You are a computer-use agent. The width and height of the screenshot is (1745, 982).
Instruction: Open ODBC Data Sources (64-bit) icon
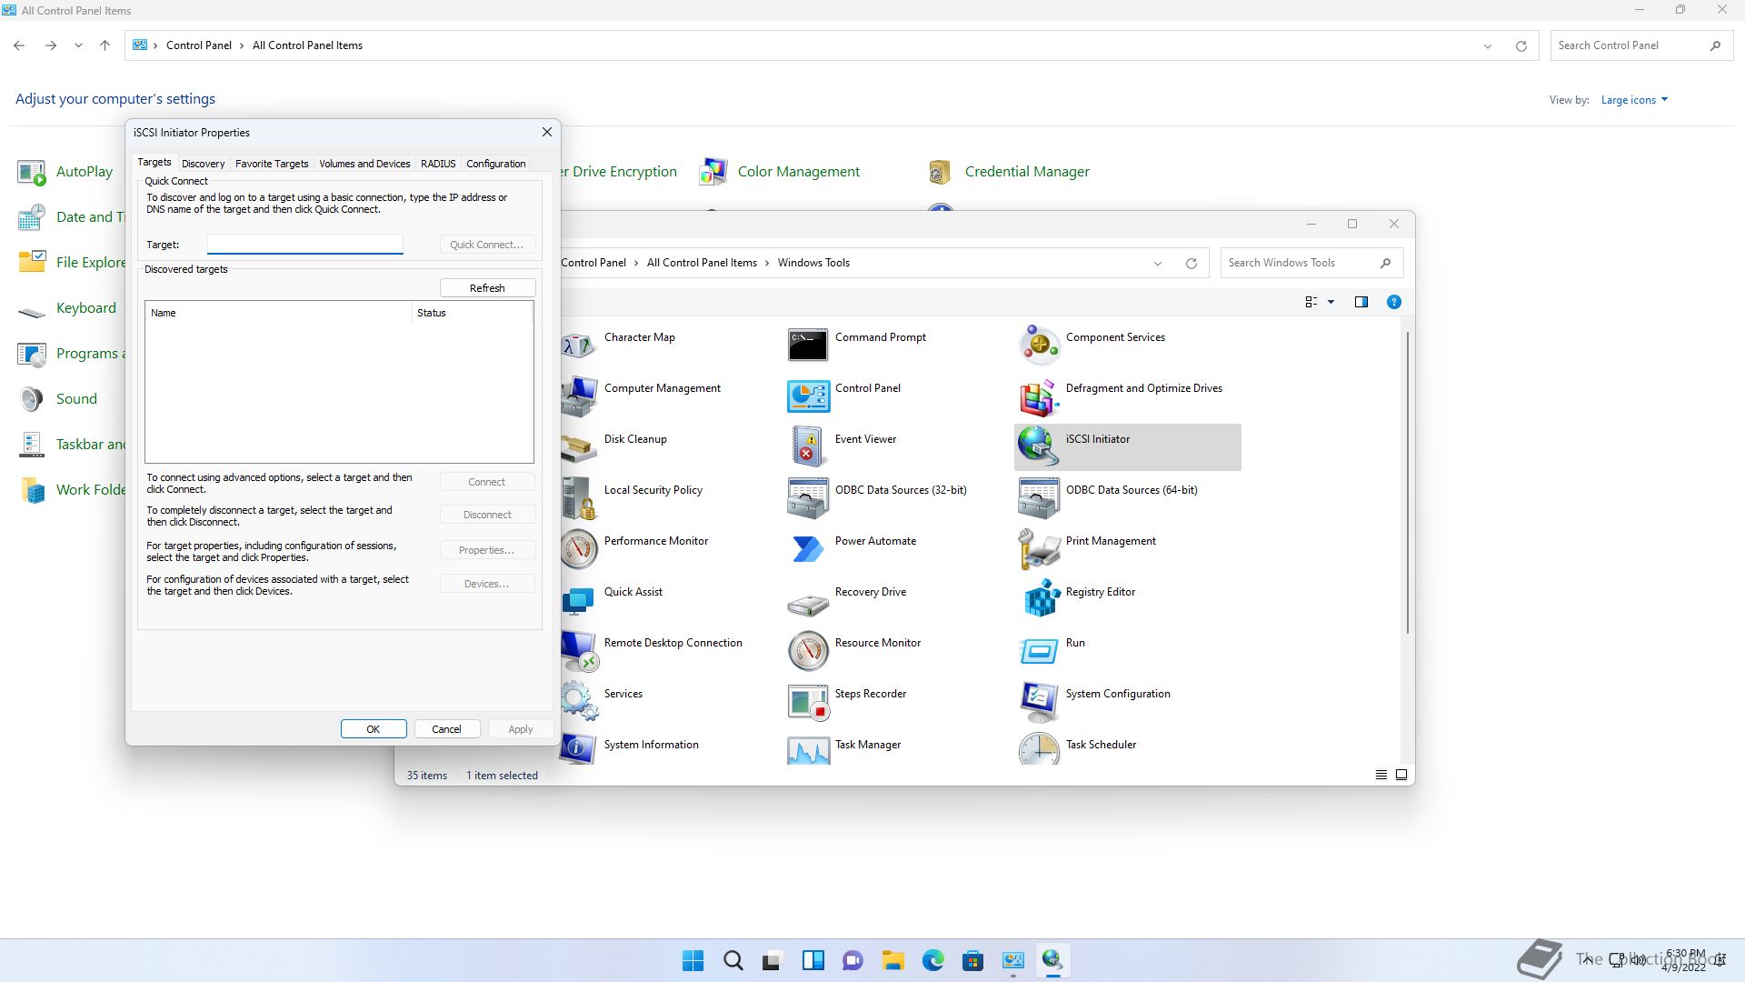[1038, 497]
